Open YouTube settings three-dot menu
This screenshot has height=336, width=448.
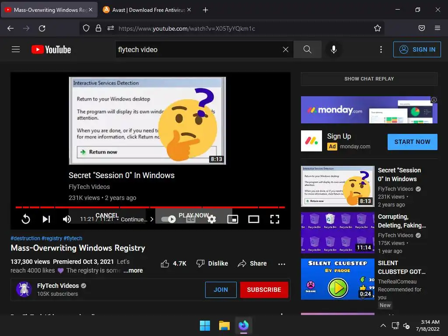381,49
